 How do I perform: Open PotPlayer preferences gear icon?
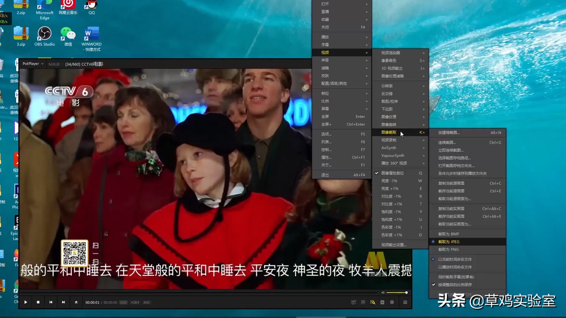(392, 302)
